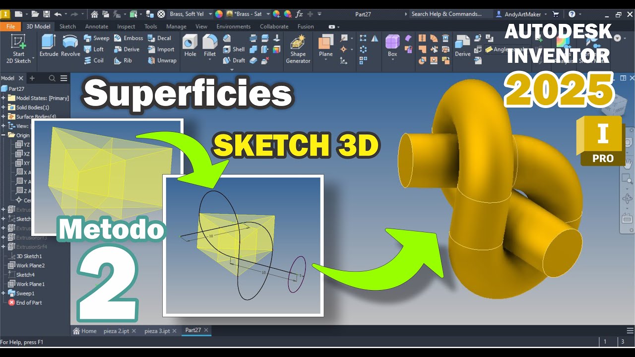Switch to the Annotate ribbon tab

(x=96, y=26)
